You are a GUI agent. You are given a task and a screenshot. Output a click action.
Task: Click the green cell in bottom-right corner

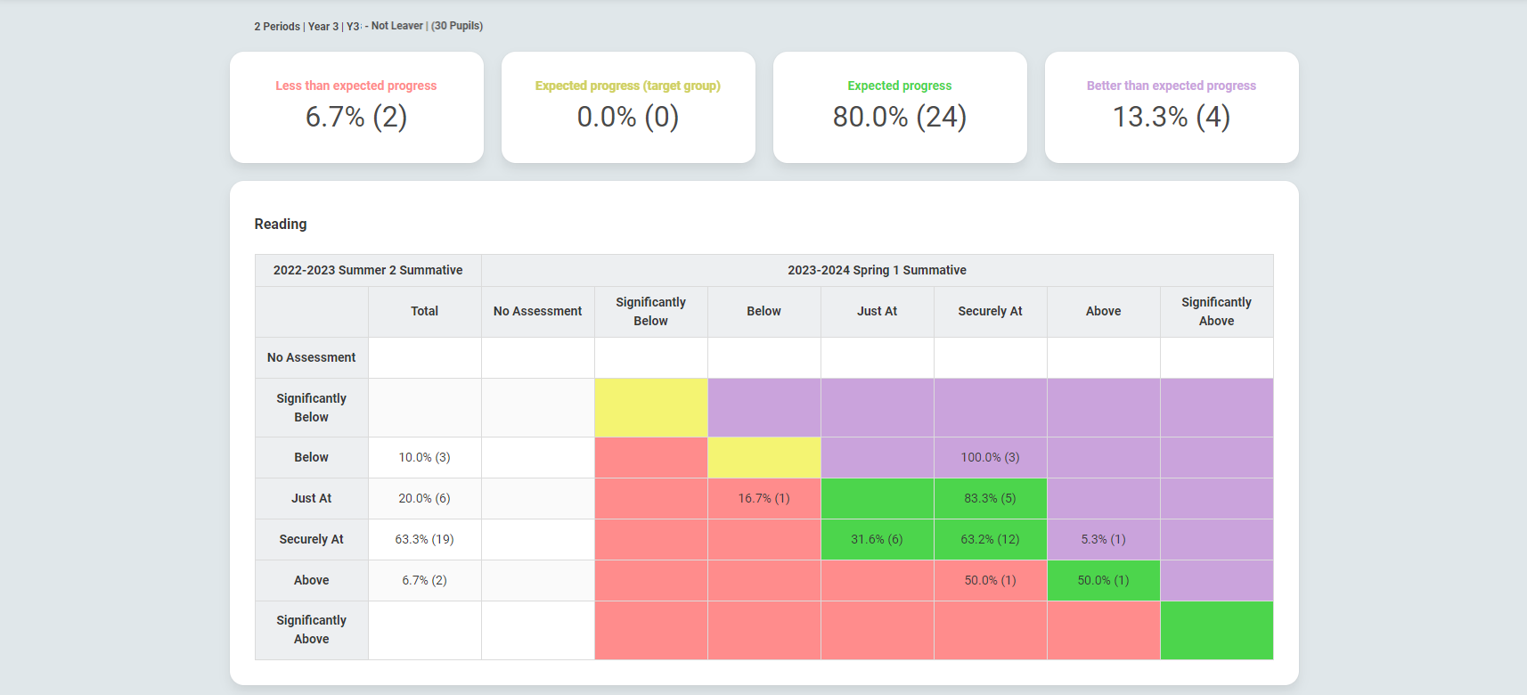(x=1216, y=630)
